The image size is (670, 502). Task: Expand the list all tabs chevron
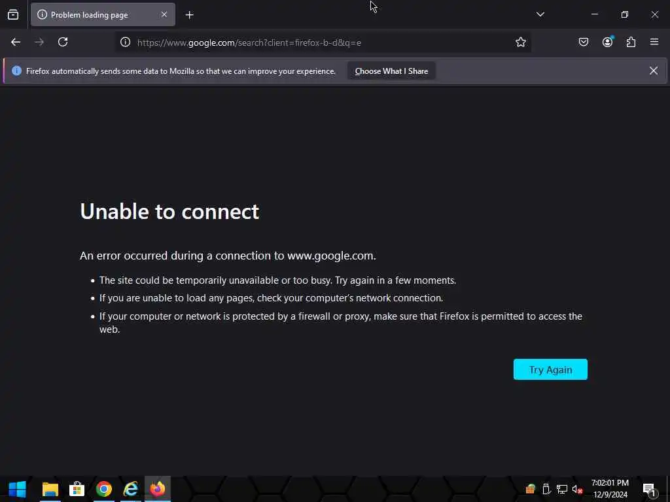[x=540, y=14]
